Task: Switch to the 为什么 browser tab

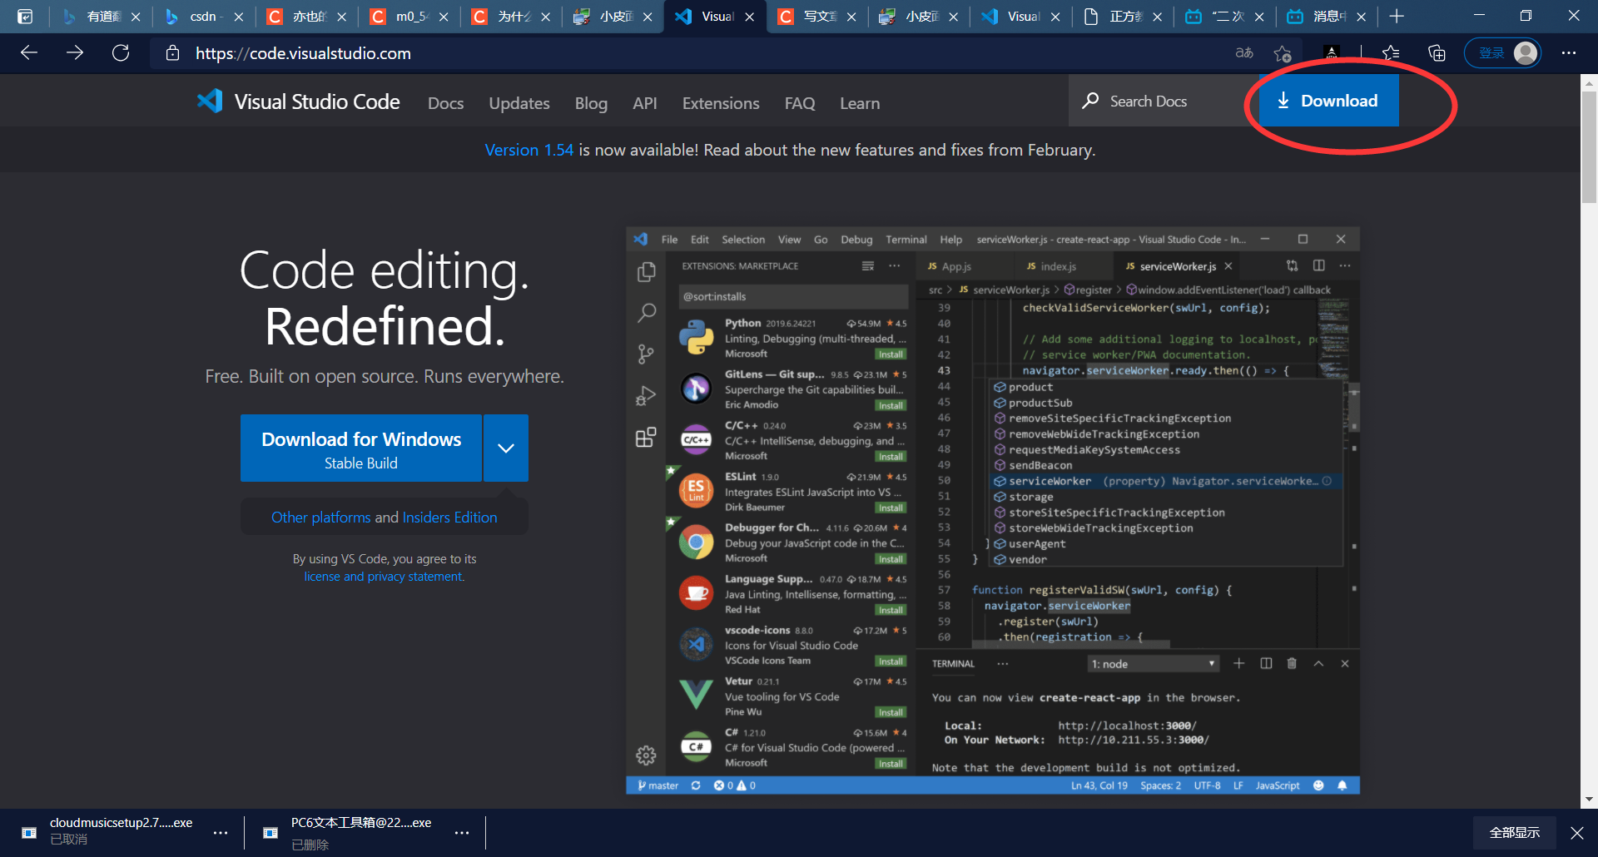Action: pyautogui.click(x=510, y=17)
